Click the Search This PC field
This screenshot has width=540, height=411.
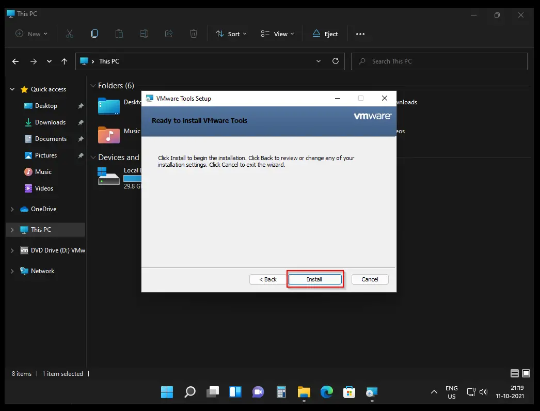point(439,61)
